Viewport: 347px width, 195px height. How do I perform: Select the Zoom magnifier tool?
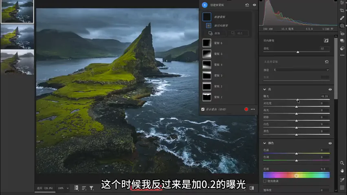[x=342, y=163]
